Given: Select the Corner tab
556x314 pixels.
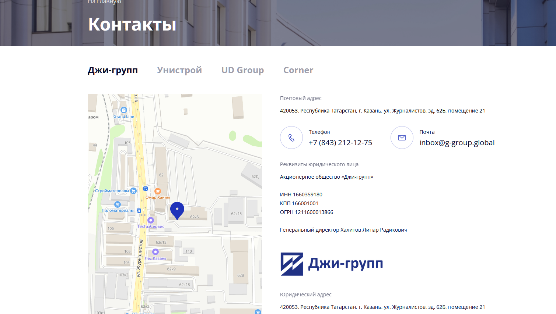Looking at the screenshot, I should pyautogui.click(x=298, y=70).
